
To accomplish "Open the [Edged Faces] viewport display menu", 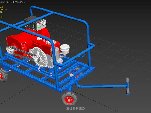I will pyautogui.click(x=21, y=2).
